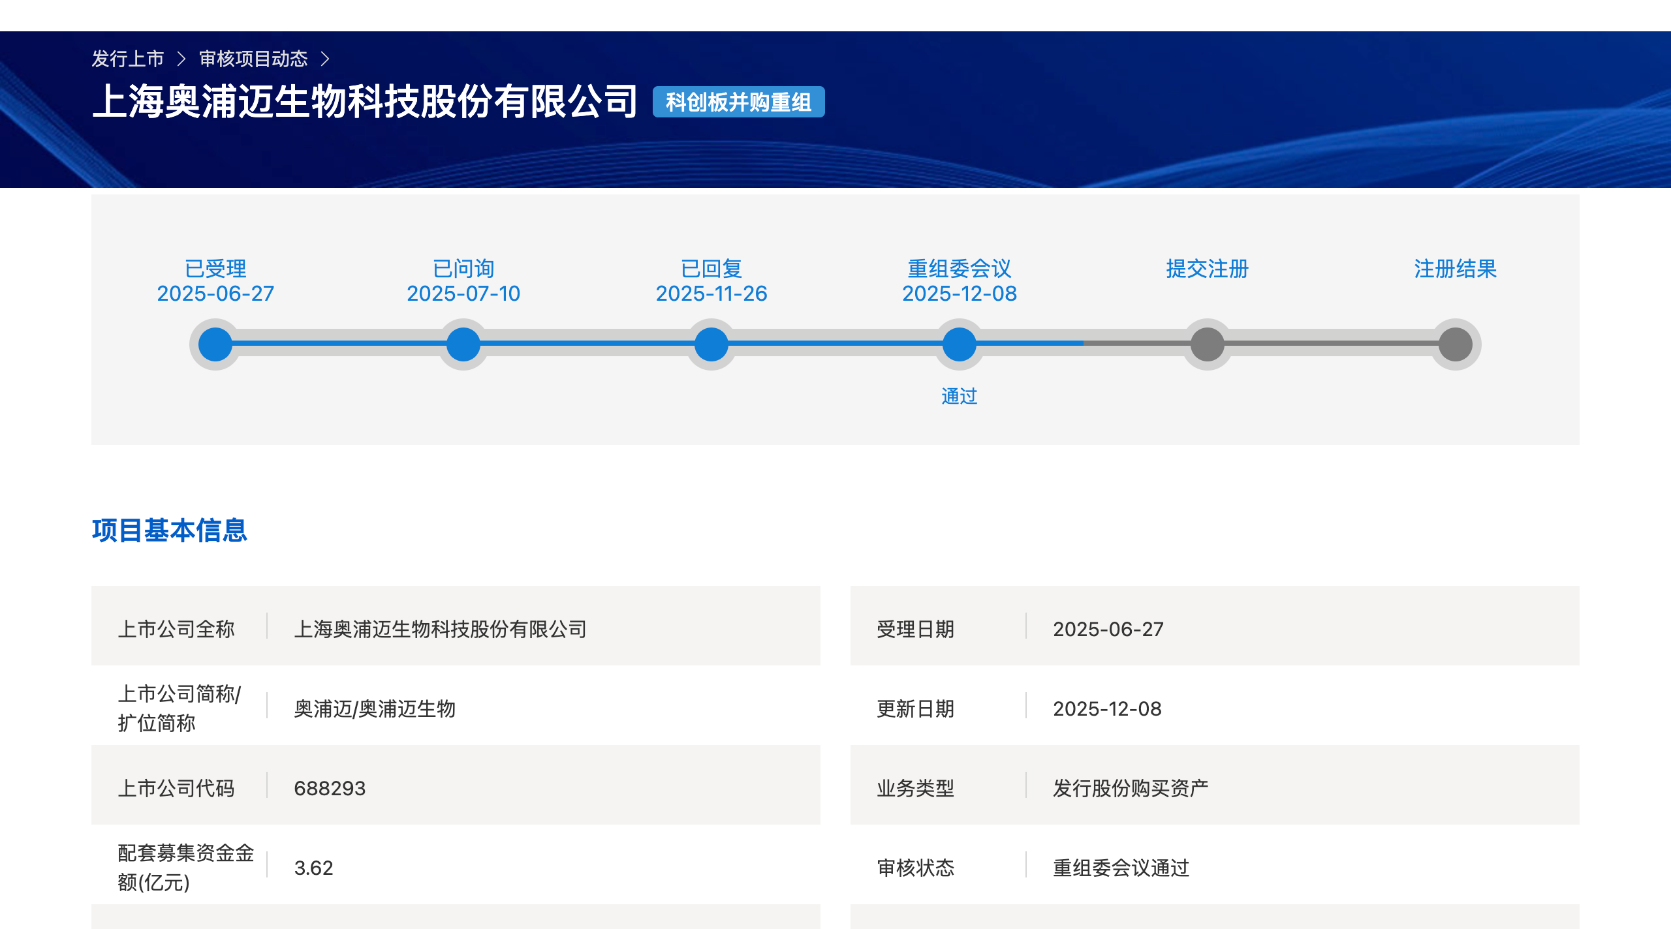Viewport: 1671px width, 929px height.
Task: Click chevron after 审核项目动态 breadcrumb
Action: click(325, 59)
